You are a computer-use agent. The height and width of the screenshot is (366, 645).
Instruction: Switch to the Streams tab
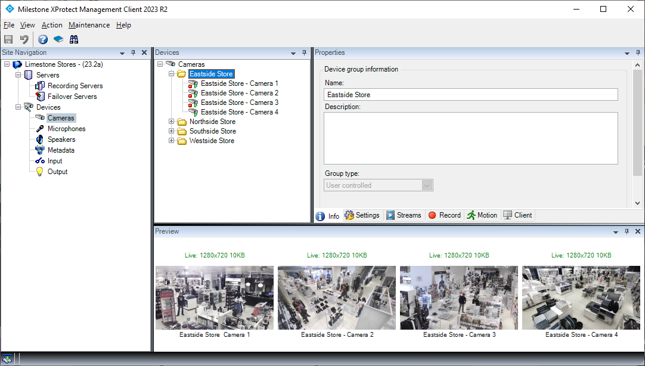(404, 215)
